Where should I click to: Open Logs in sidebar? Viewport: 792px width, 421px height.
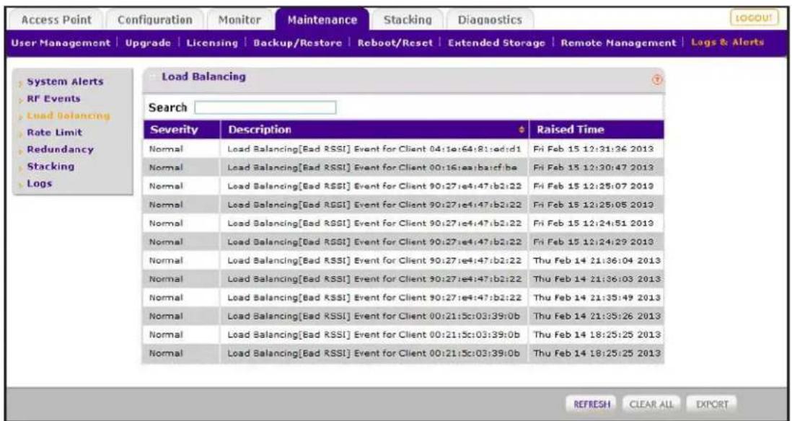[x=40, y=183]
